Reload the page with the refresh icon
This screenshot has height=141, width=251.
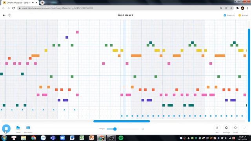click(13, 8)
